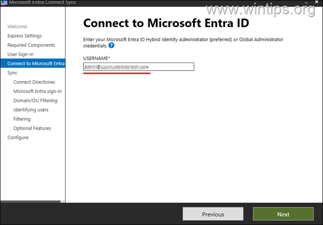The width and height of the screenshot is (323, 225).
Task: Open Identifying users sub-step
Action: (x=31, y=110)
